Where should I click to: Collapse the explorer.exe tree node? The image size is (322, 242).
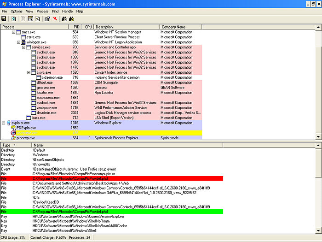click(x=4, y=123)
